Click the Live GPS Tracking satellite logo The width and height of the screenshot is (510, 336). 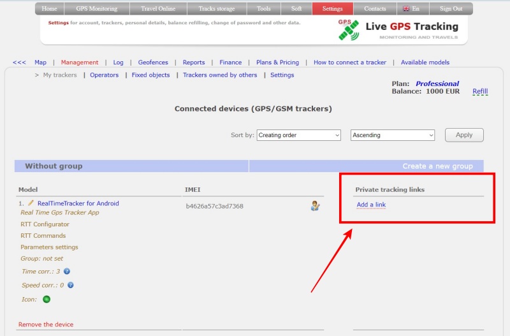tap(349, 30)
